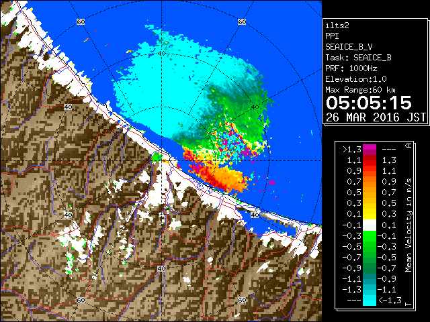Click the letter "A" beside the legend
430x322 pixels.
(x=408, y=145)
